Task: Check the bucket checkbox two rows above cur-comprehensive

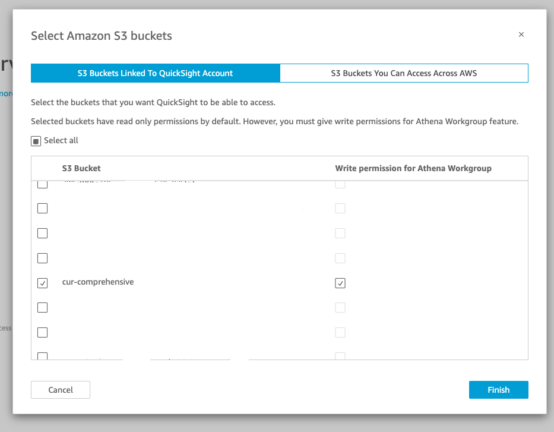Action: 42,234
